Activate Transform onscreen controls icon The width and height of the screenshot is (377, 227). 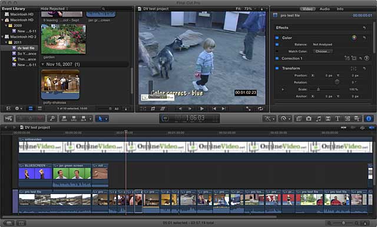click(x=353, y=68)
